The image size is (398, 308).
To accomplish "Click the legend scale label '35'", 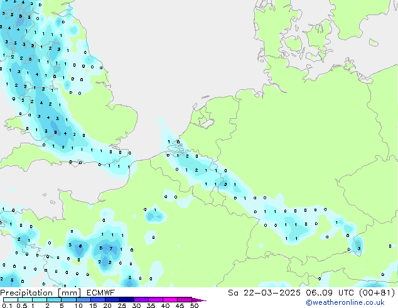I will tap(151, 305).
